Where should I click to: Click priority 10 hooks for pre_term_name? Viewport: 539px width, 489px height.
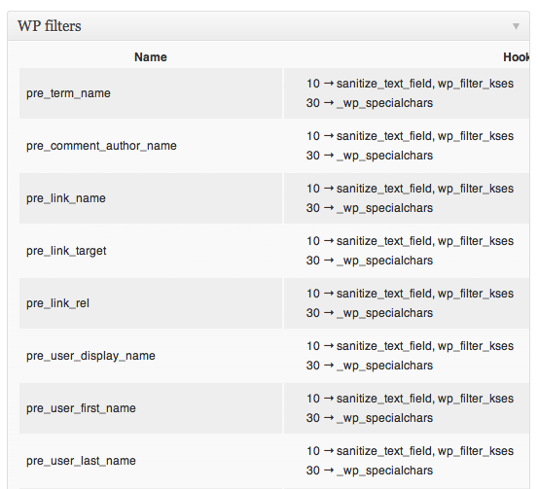410,84
